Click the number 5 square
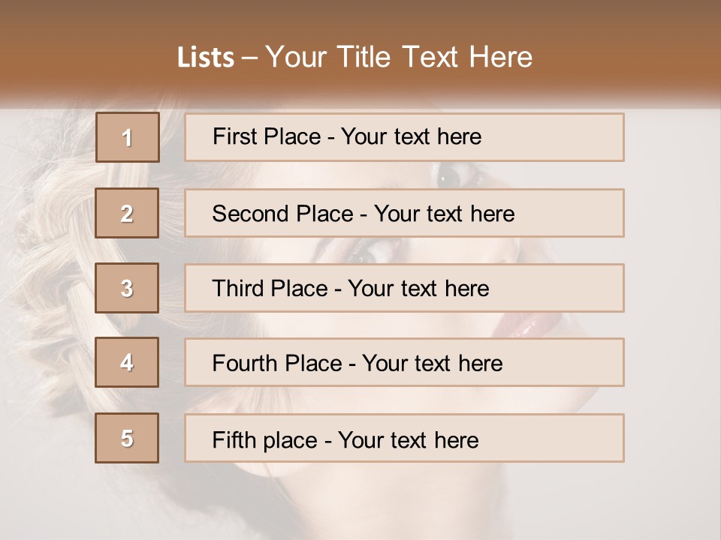The width and height of the screenshot is (721, 540). click(127, 438)
